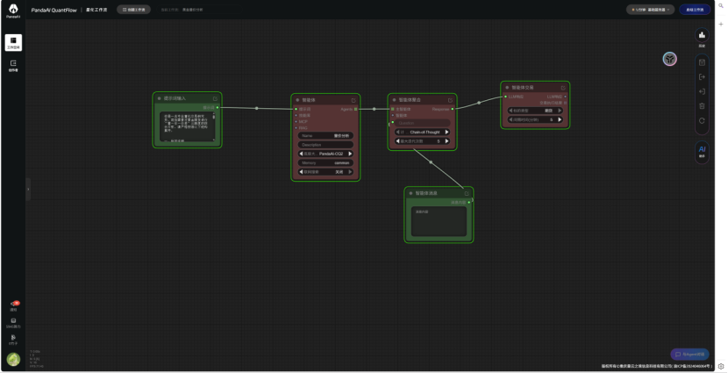The image size is (728, 373).
Task: Select the second sidebar tab below 工作空间
Action: click(x=13, y=65)
